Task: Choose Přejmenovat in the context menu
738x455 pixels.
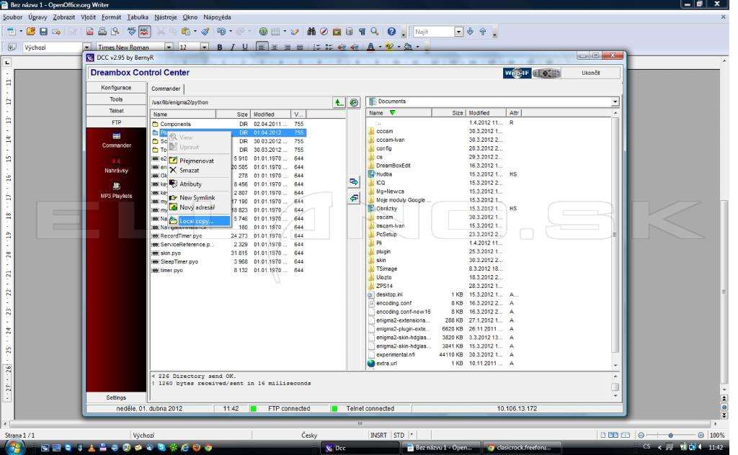Action: click(x=196, y=161)
